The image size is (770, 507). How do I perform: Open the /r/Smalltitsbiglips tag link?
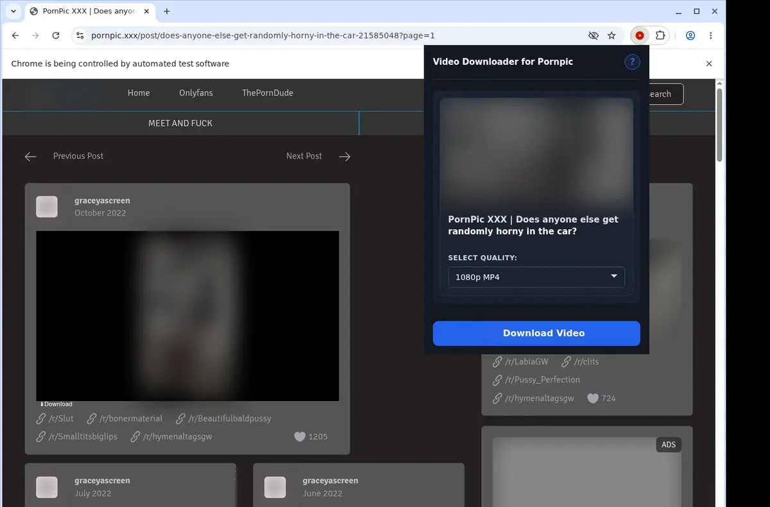83,436
